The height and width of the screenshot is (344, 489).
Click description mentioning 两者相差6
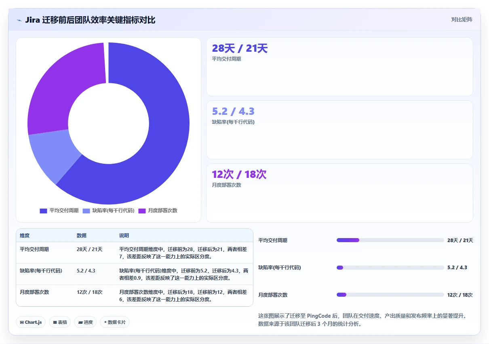pyautogui.click(x=183, y=296)
